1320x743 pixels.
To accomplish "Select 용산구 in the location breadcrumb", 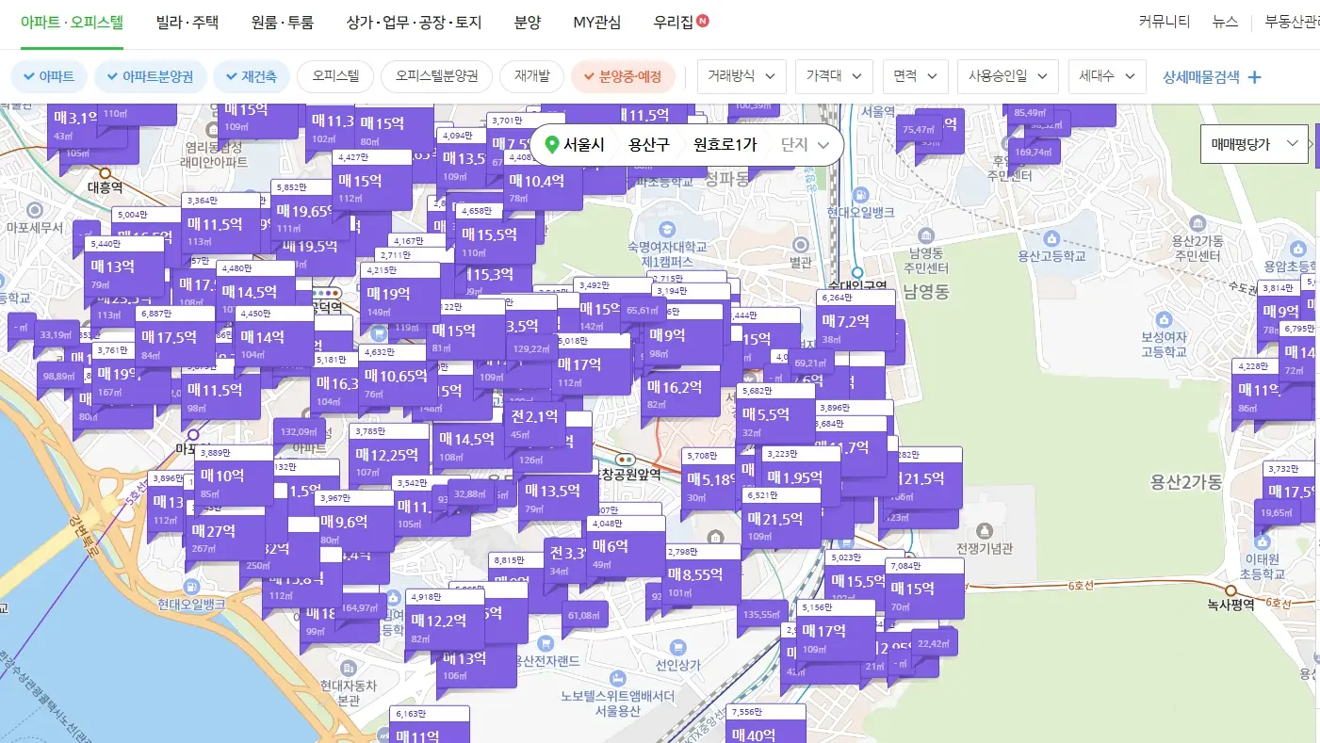I will (647, 143).
